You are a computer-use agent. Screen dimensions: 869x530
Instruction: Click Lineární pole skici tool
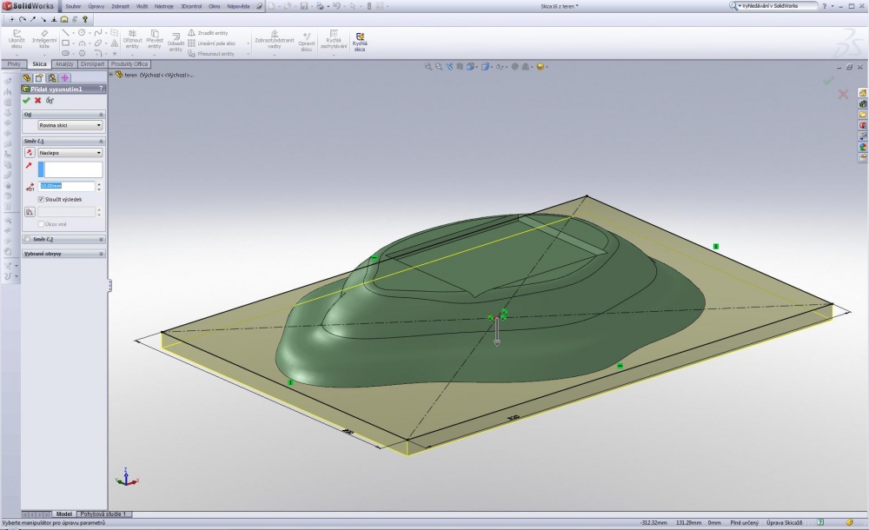212,43
